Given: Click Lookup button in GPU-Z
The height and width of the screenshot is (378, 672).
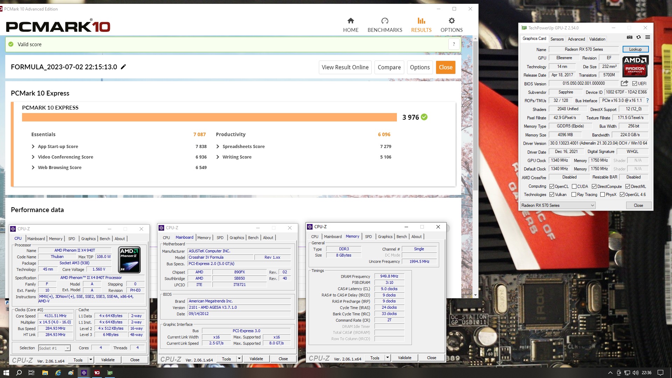Looking at the screenshot, I should 635,49.
